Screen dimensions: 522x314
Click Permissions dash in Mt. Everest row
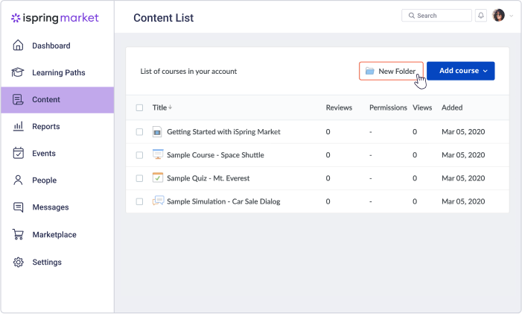pos(371,178)
